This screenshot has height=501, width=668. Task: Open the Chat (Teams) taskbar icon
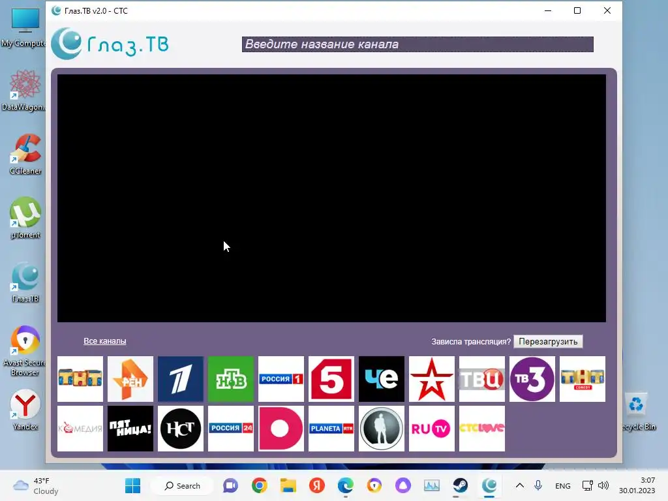[230, 485]
